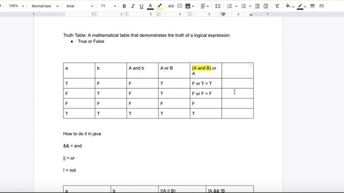Click the 'F or T = T' cell

(206, 84)
